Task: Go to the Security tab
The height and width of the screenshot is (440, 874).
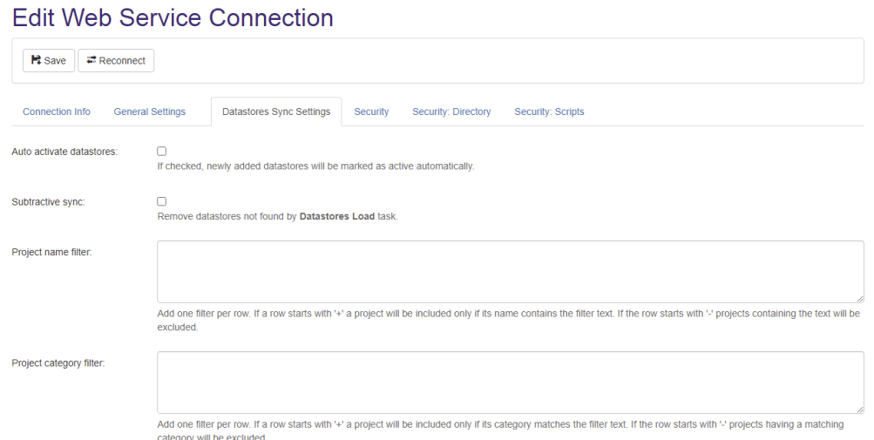Action: (371, 112)
